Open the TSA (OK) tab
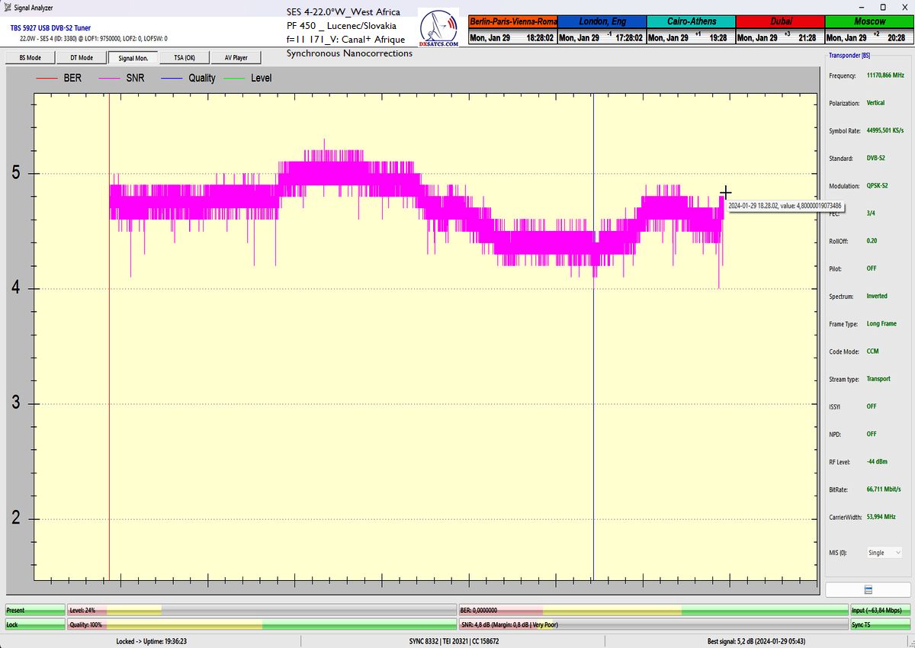The width and height of the screenshot is (915, 648). click(184, 58)
